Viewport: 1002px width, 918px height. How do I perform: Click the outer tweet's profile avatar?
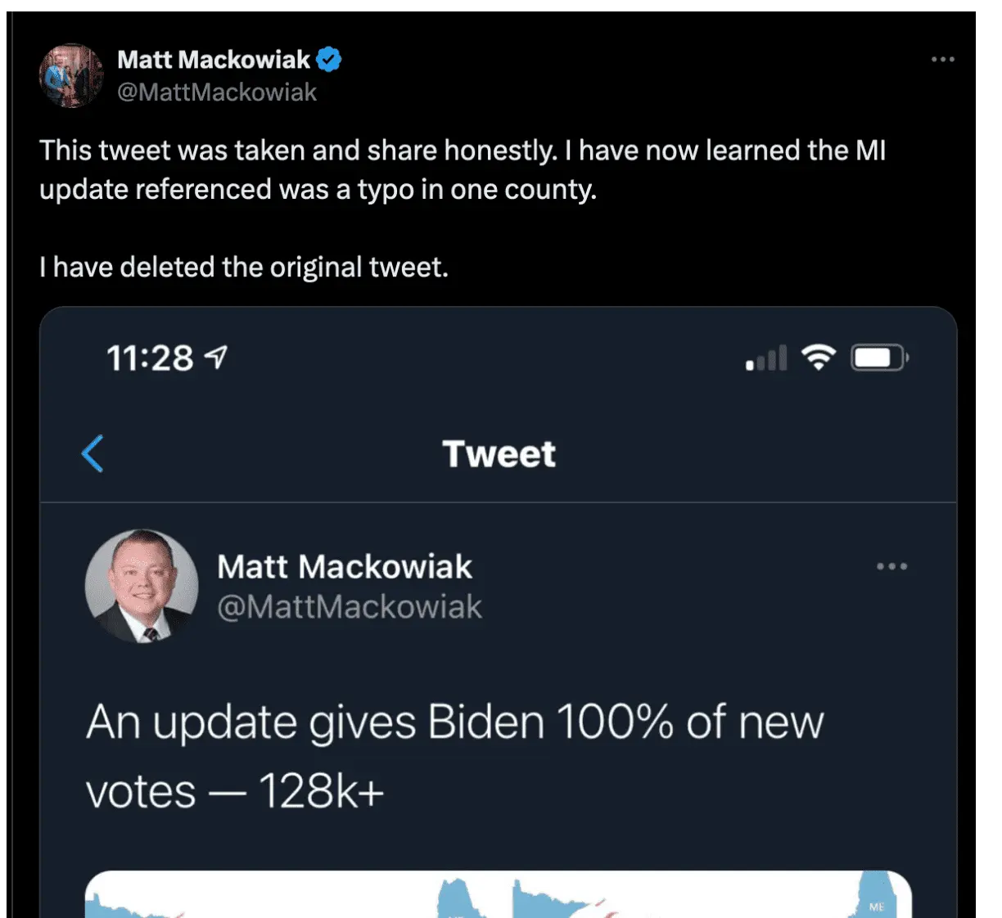71,75
